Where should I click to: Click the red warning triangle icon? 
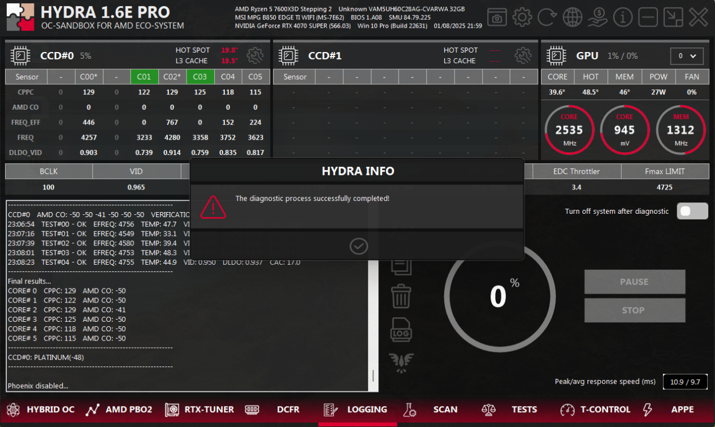[x=213, y=206]
